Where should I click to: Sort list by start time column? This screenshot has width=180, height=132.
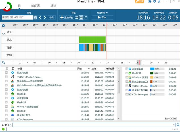point(79,69)
